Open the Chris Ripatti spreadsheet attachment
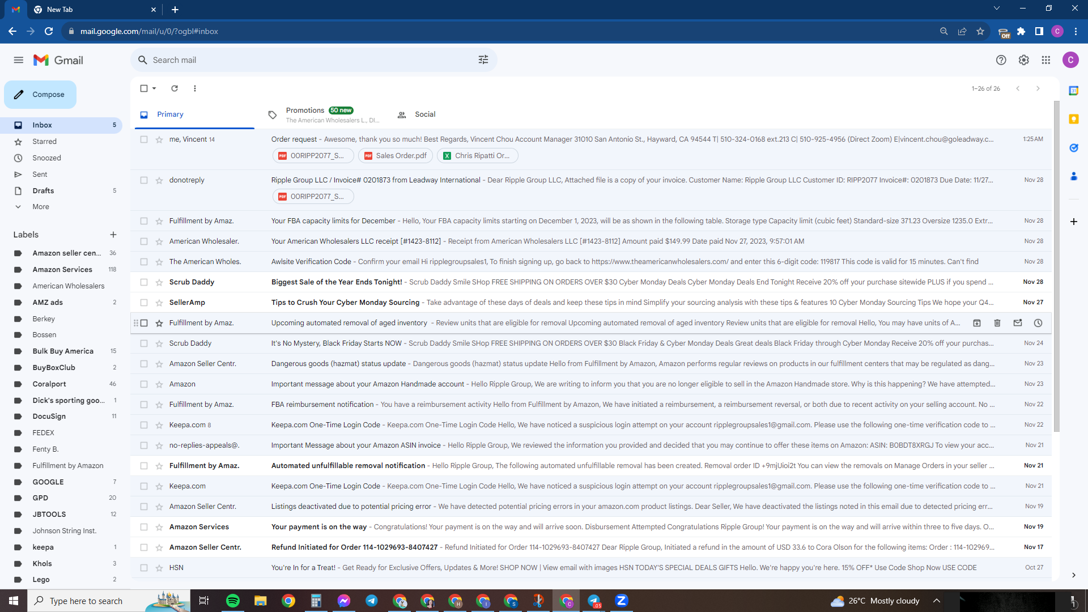Viewport: 1088px width, 612px height. [x=477, y=156]
